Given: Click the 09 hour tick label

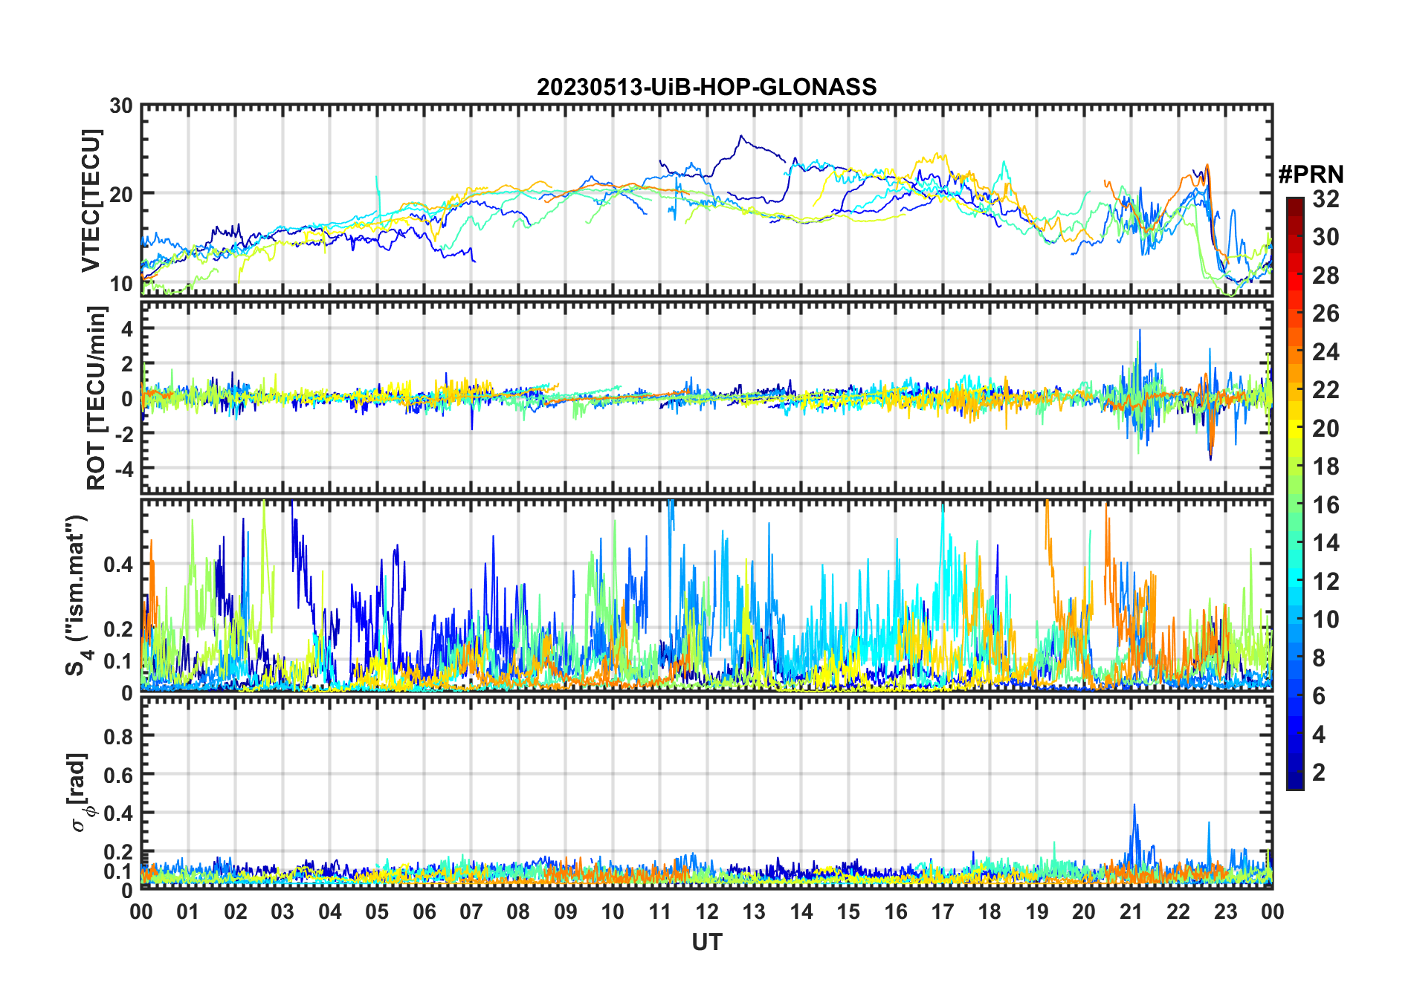Looking at the screenshot, I should 566,911.
